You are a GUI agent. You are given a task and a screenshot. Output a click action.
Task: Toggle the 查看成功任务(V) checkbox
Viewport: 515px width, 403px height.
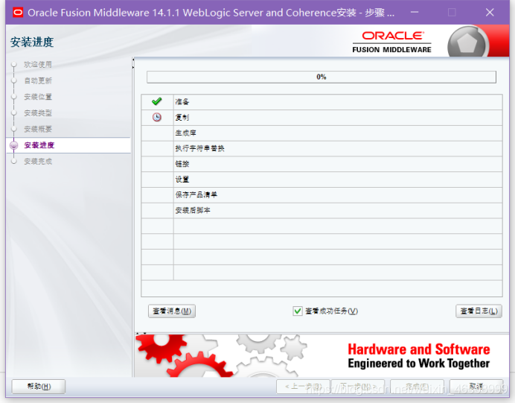click(x=298, y=311)
